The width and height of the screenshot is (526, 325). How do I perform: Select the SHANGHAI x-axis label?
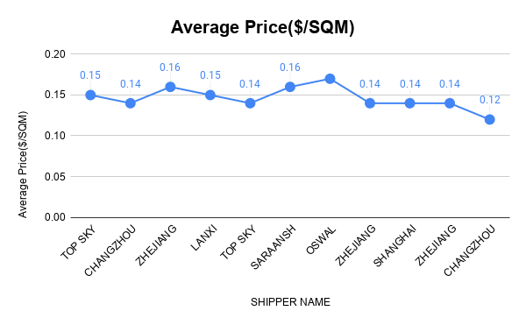tap(394, 246)
